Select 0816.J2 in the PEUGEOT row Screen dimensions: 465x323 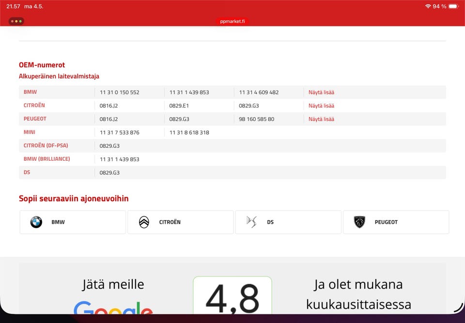(108, 119)
